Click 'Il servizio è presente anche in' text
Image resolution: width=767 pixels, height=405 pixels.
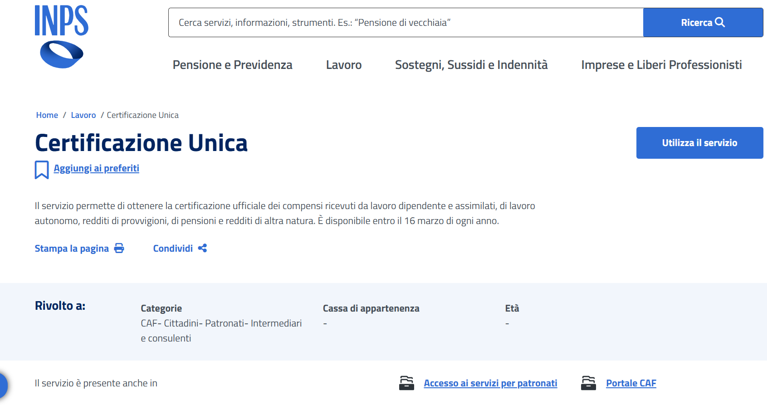[x=96, y=383]
